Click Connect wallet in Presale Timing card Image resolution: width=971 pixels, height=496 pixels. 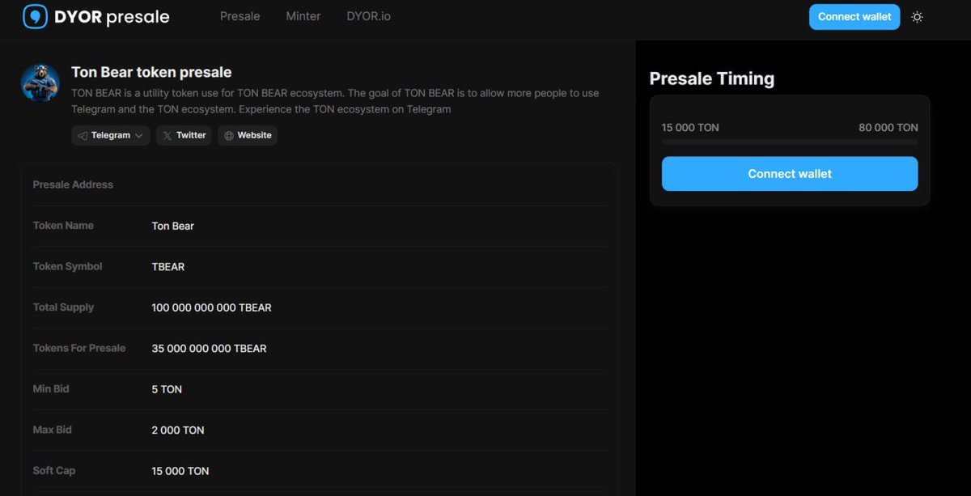coord(790,174)
